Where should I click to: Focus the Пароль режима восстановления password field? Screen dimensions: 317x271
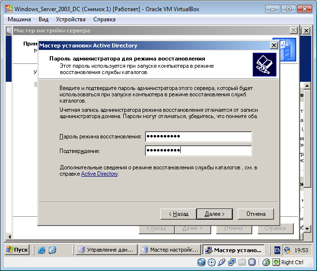tap(198, 136)
